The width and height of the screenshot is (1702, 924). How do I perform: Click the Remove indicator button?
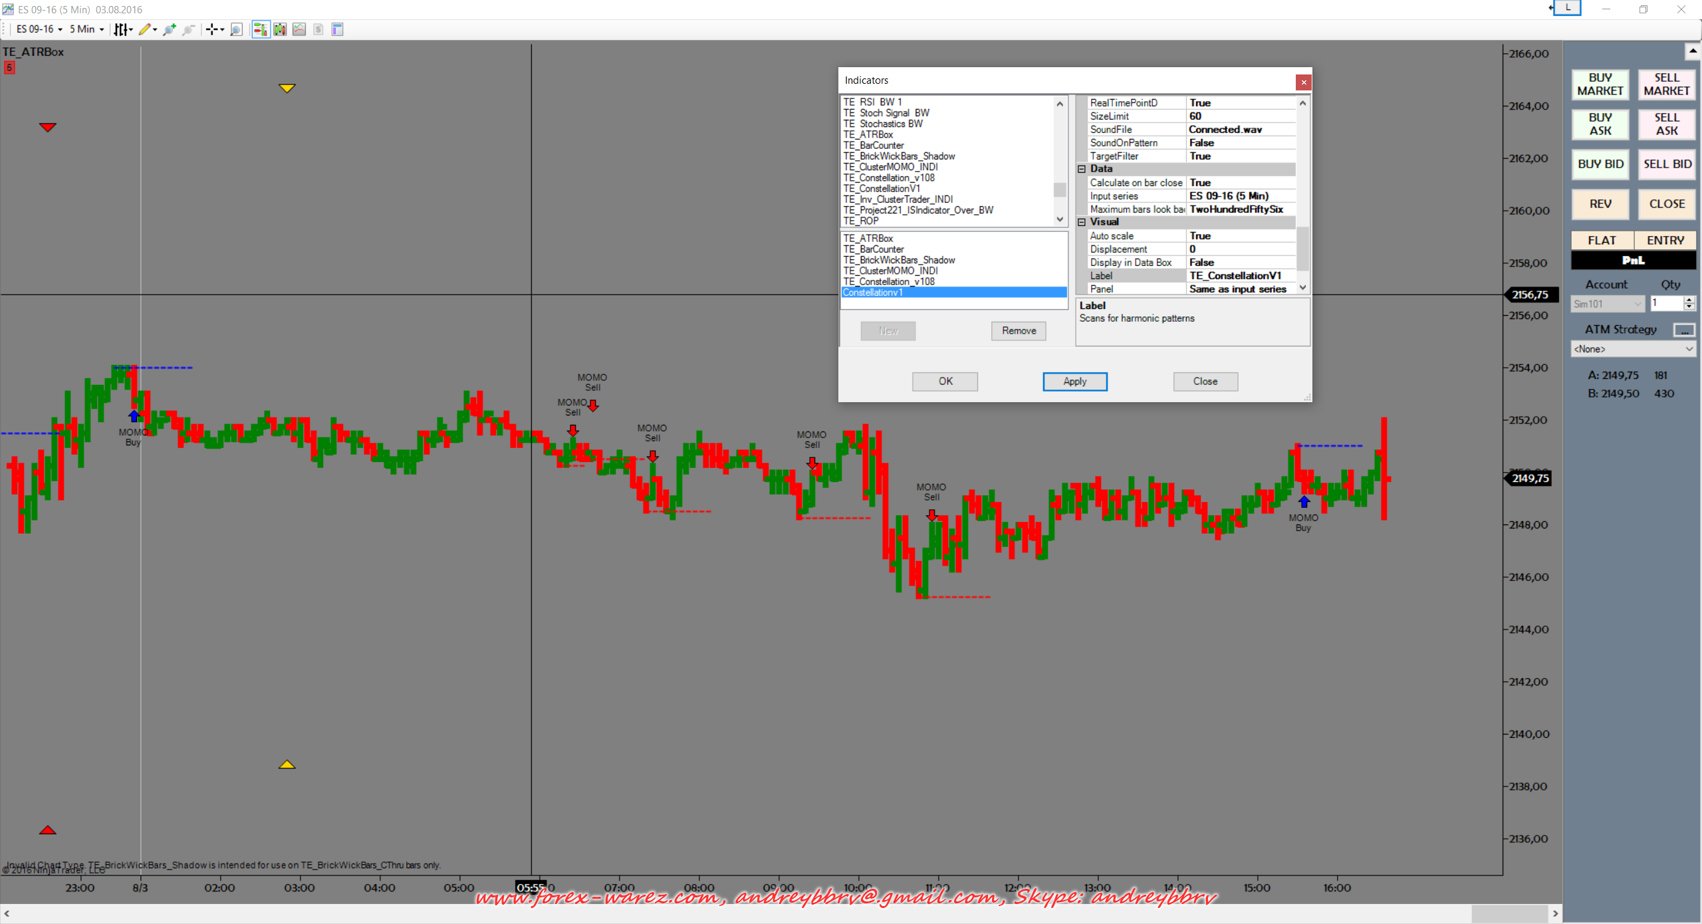click(1018, 331)
